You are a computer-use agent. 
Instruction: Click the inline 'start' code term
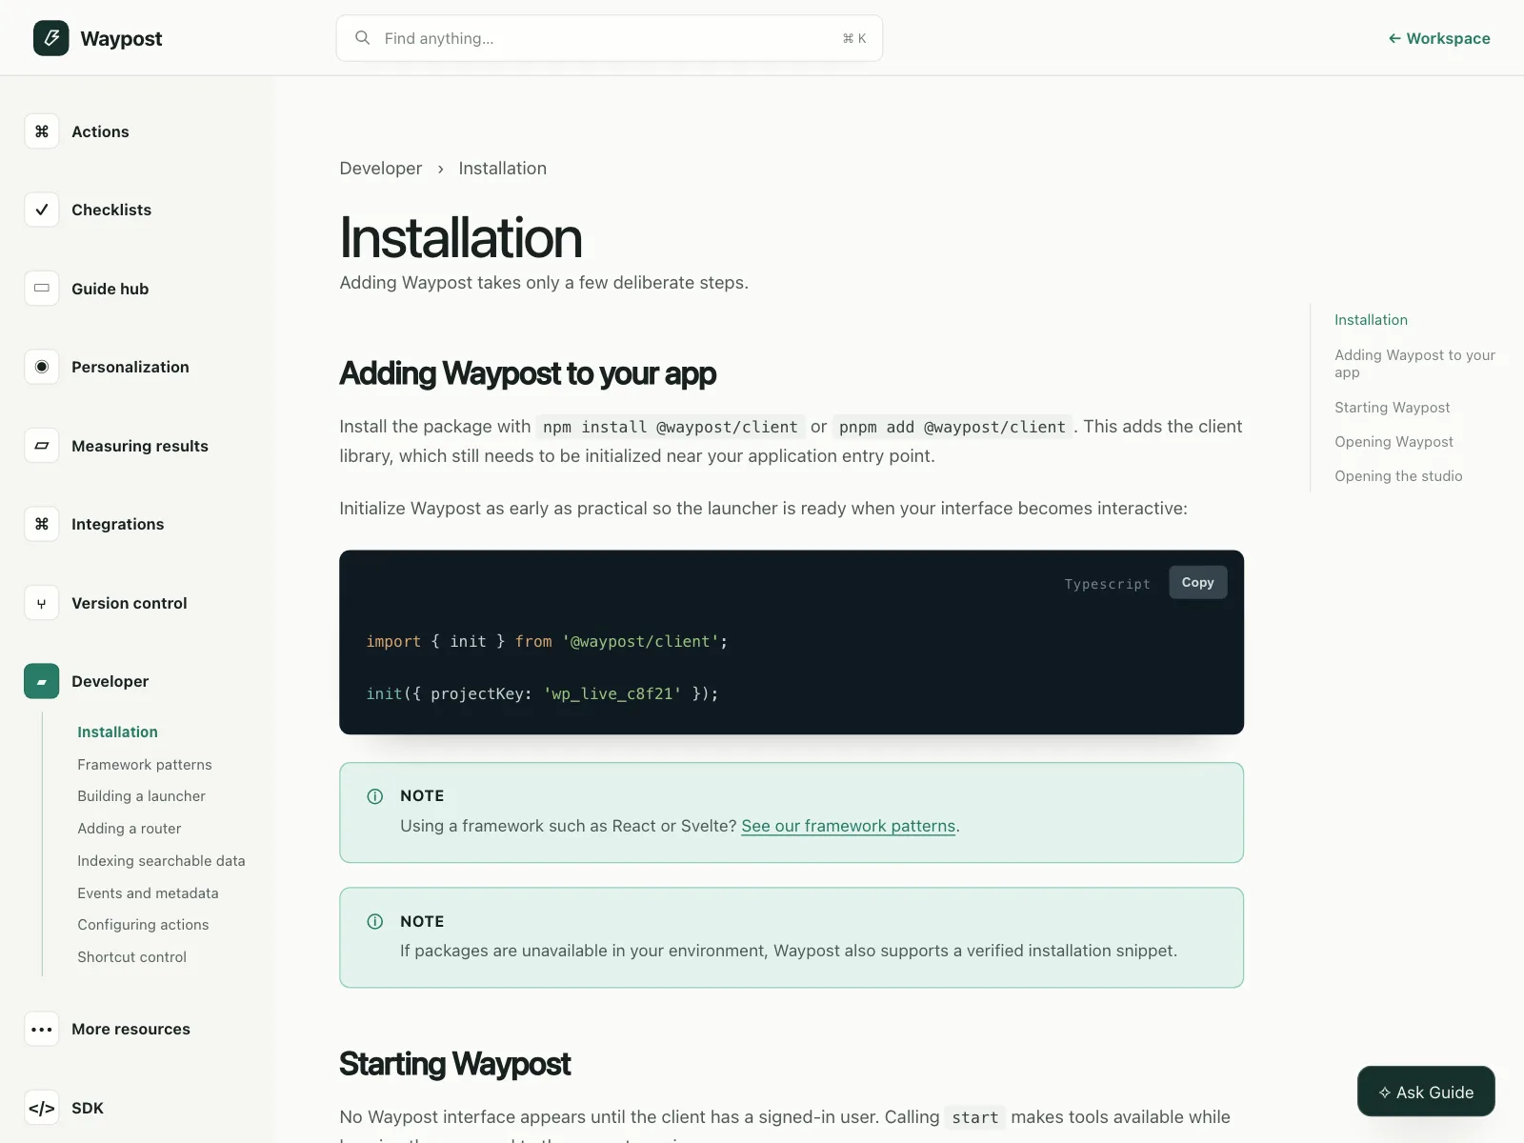(975, 1117)
